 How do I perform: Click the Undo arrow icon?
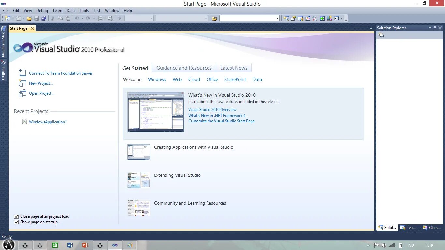point(77,18)
